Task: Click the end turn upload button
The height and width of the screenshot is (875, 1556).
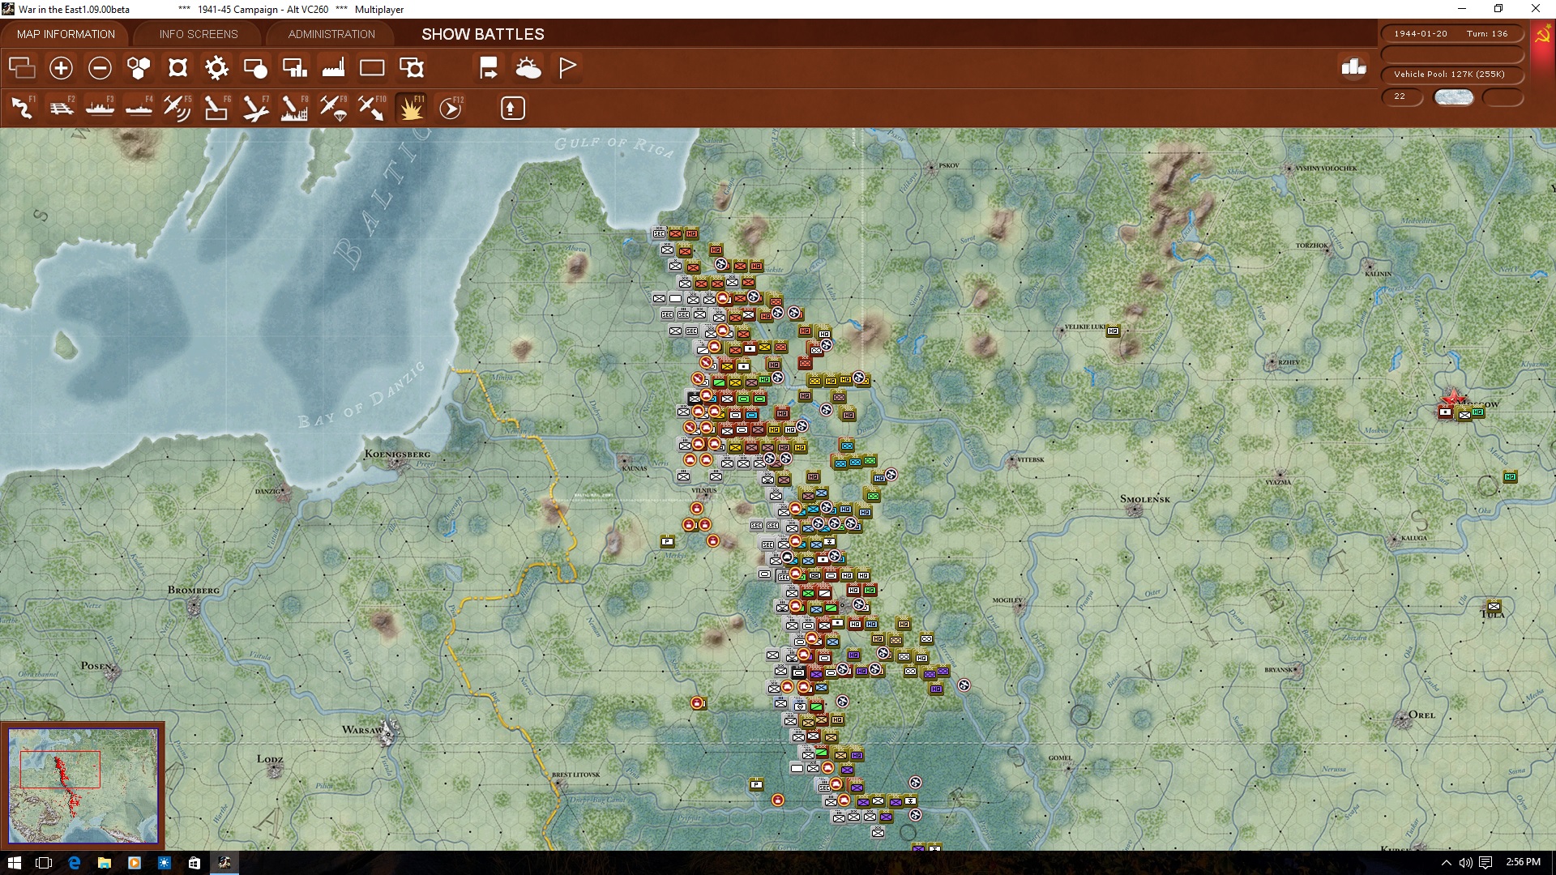Action: (x=512, y=107)
